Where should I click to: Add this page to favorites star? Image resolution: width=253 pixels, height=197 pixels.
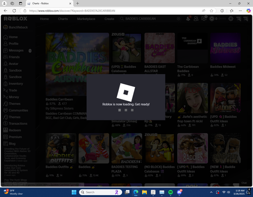[x=212, y=11]
